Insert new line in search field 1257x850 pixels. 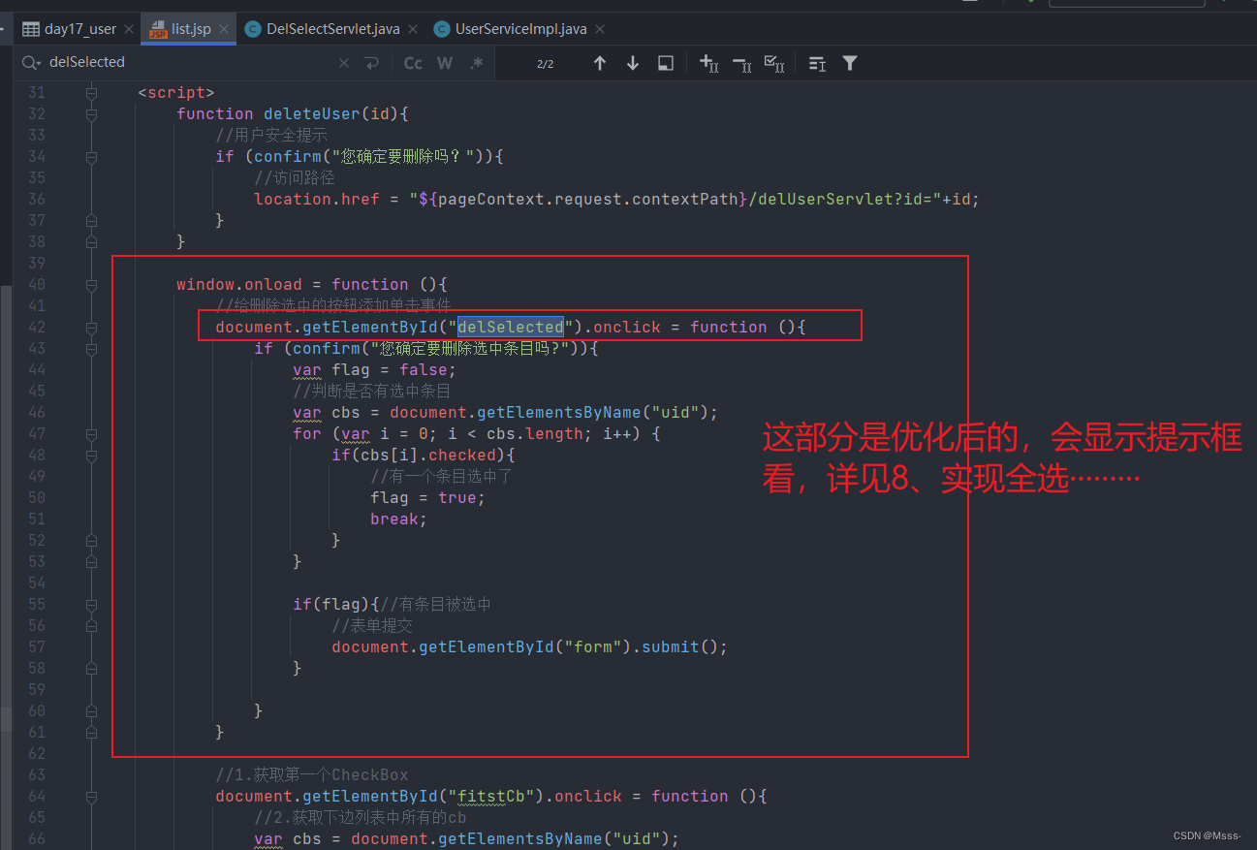pyautogui.click(x=371, y=63)
